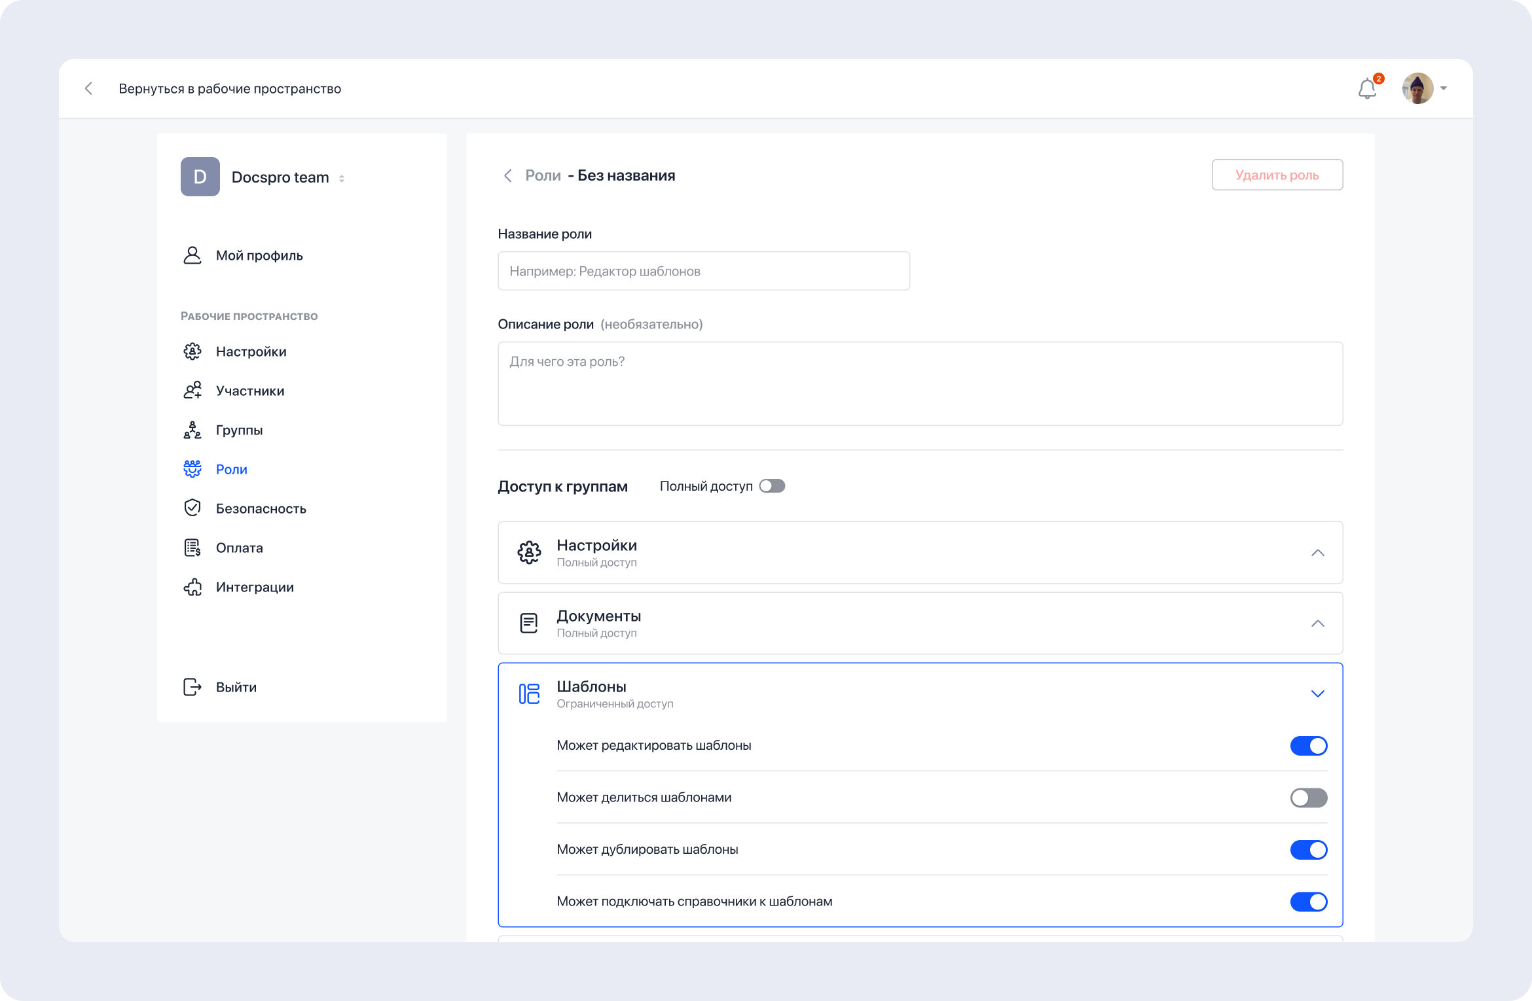Open Мой профиль menu item
The width and height of the screenshot is (1532, 1001).
click(x=259, y=255)
